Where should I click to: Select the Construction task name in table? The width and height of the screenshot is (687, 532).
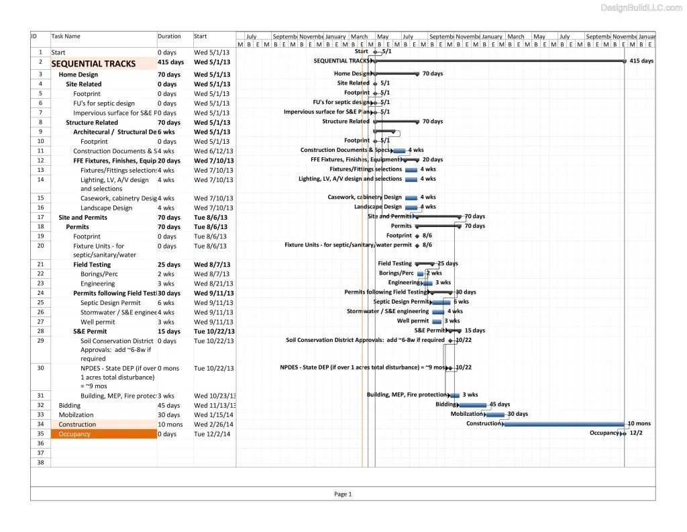tap(77, 425)
